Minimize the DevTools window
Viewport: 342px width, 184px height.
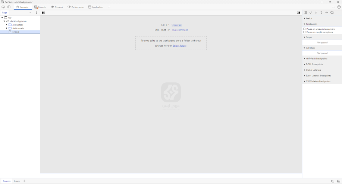click(322, 2)
